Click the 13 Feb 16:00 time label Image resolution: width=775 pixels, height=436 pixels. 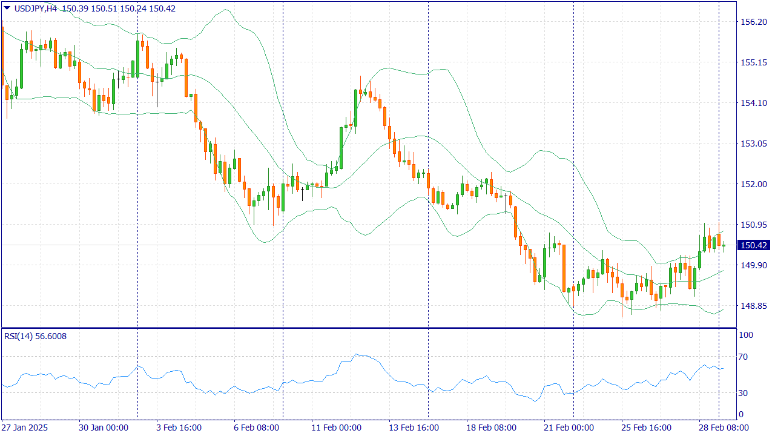(414, 428)
